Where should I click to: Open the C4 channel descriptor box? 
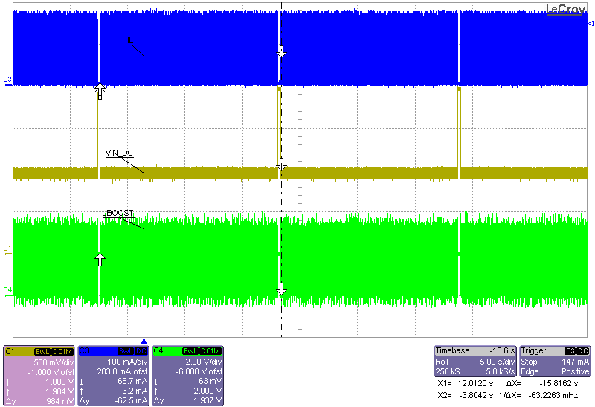[188, 376]
